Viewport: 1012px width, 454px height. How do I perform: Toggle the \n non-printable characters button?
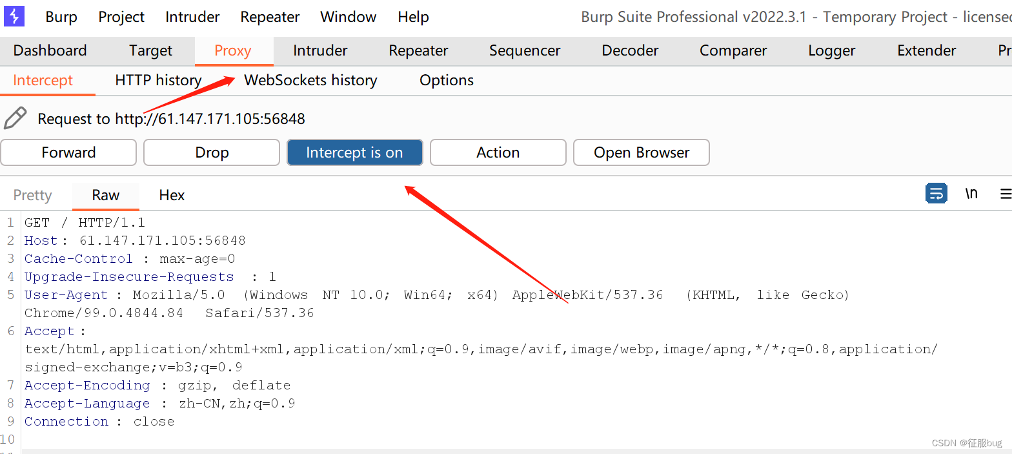[x=971, y=193]
